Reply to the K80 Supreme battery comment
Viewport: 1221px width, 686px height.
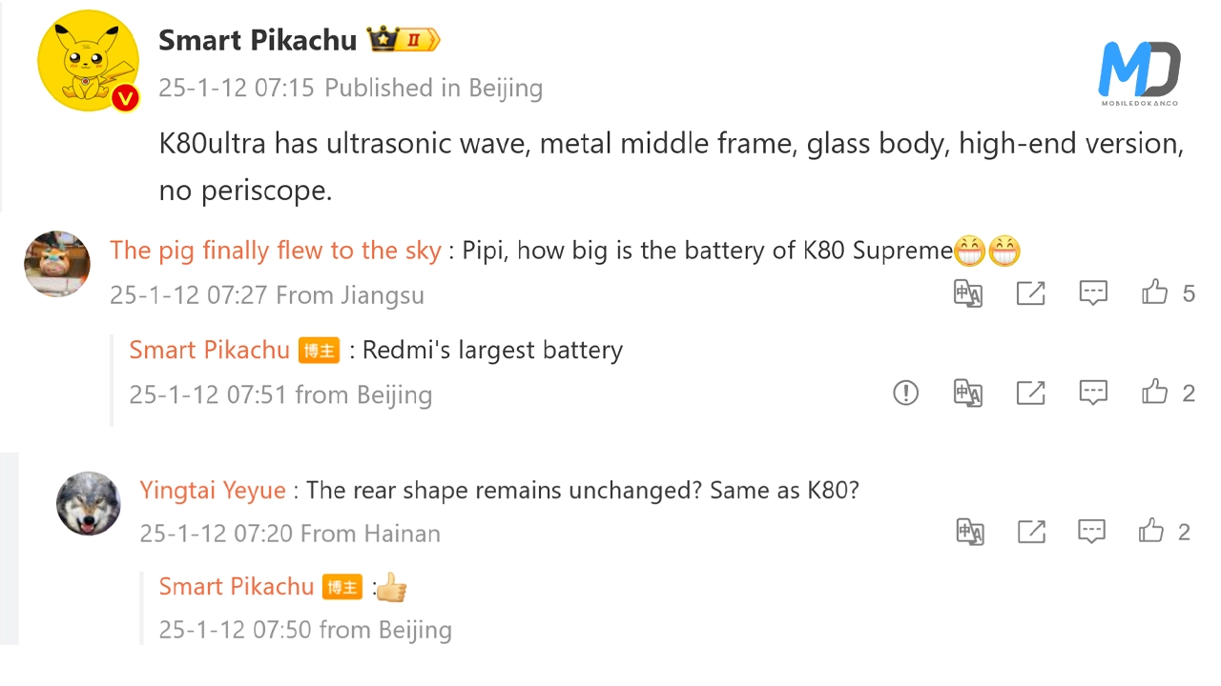coord(1093,293)
